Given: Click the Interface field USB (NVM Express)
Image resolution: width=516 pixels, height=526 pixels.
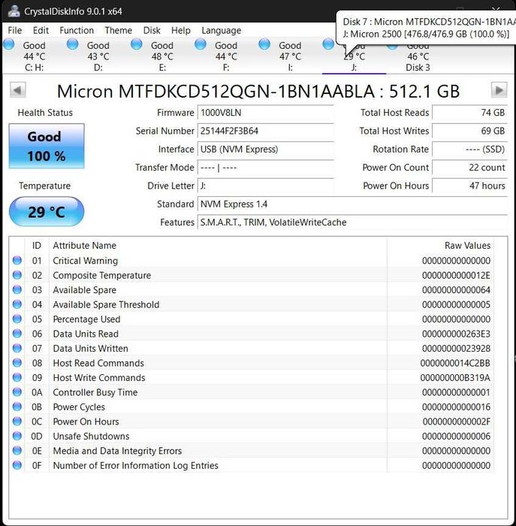Looking at the screenshot, I should [x=266, y=149].
